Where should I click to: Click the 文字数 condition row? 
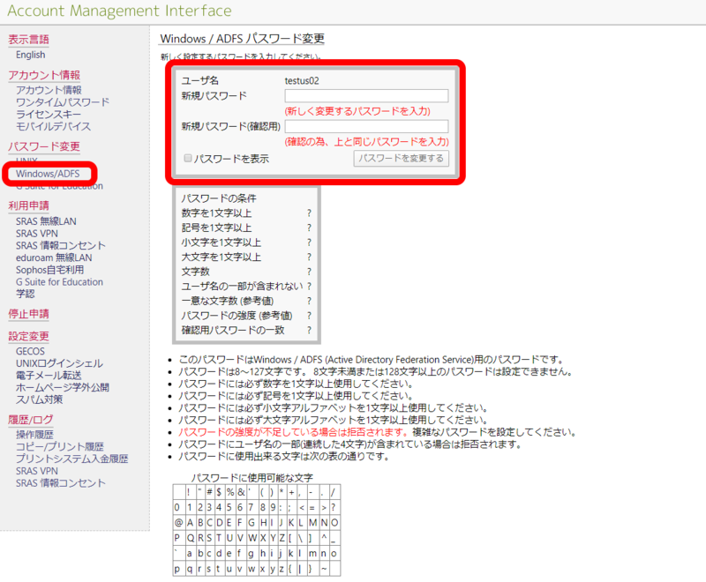(246, 272)
